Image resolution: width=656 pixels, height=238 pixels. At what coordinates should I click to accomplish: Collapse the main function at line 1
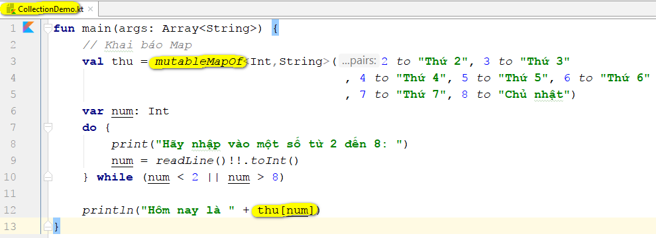click(48, 28)
